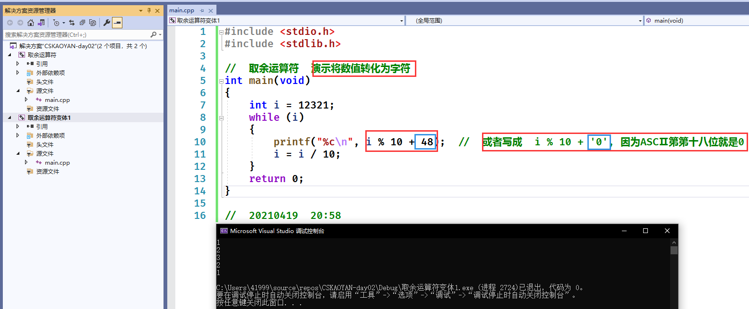Collapse 源文件 folder under 取余运算符变体1

click(18, 153)
